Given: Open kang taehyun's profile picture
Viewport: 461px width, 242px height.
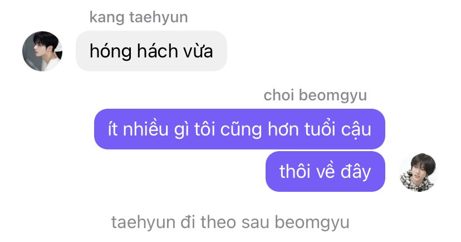Looking at the screenshot, I should click(42, 51).
